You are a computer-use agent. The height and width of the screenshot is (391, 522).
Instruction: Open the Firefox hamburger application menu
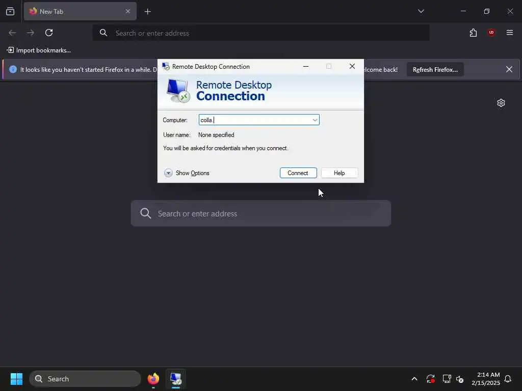point(509,33)
